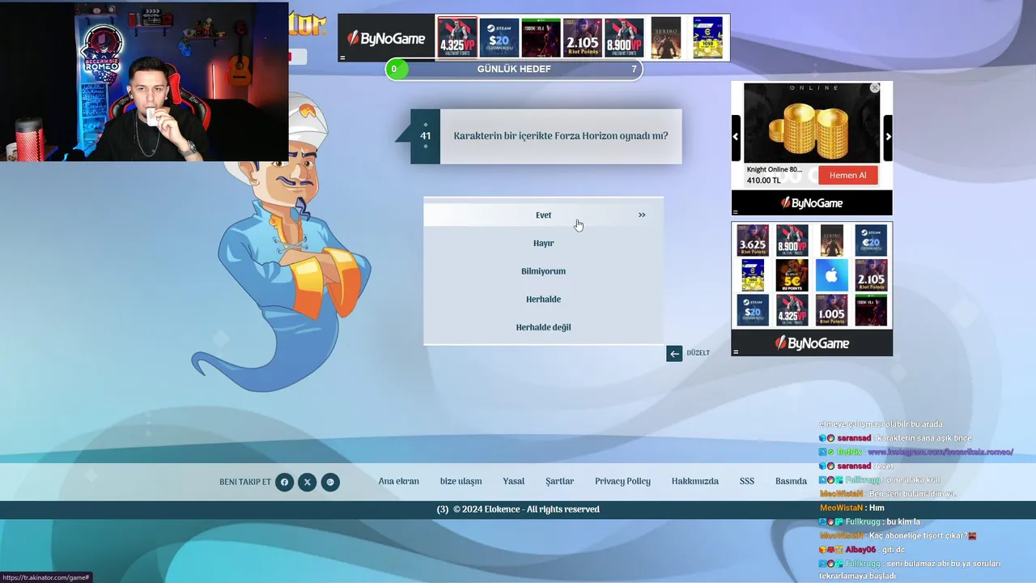Open the 2.105 Riot Points tile in side grid
This screenshot has height=583, width=1036.
tap(872, 275)
